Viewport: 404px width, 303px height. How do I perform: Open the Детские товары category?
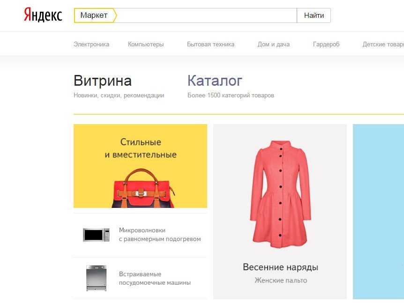pos(383,44)
